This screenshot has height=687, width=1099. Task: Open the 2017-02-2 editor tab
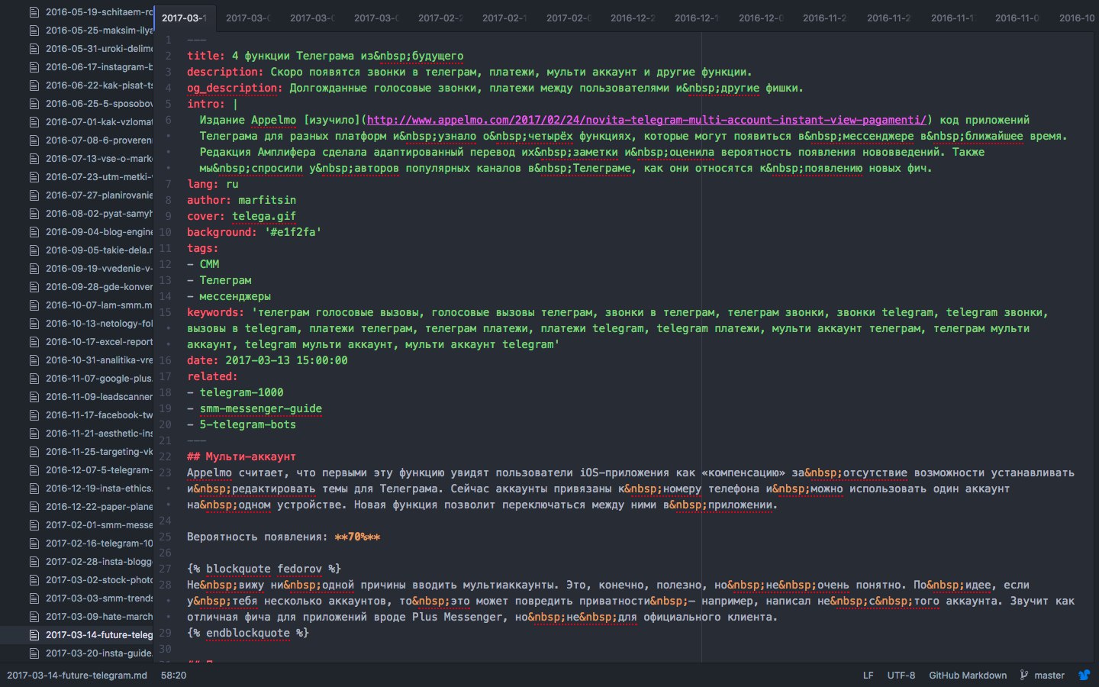tap(440, 18)
